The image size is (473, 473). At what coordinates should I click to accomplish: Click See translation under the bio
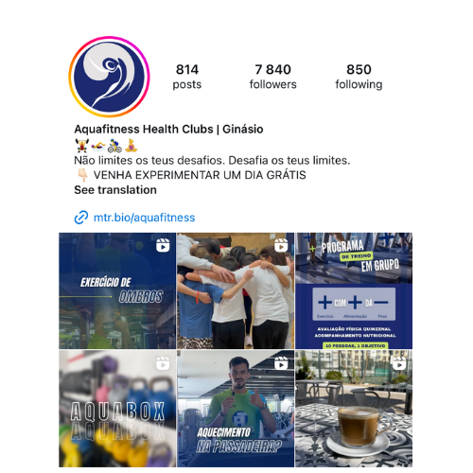pyautogui.click(x=115, y=190)
